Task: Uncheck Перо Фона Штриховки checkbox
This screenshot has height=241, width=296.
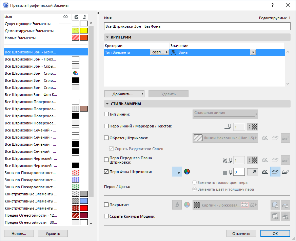Action: (106, 172)
